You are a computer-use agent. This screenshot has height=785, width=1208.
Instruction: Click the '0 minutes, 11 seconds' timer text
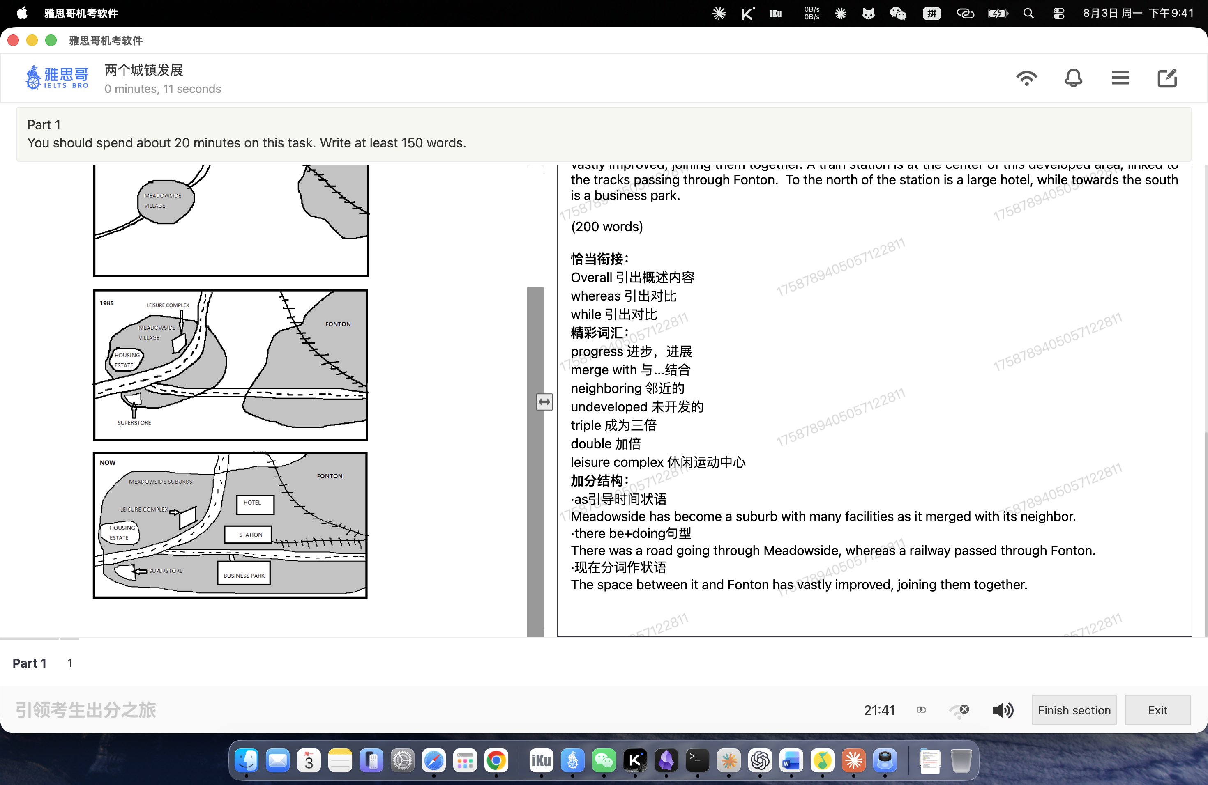click(162, 89)
